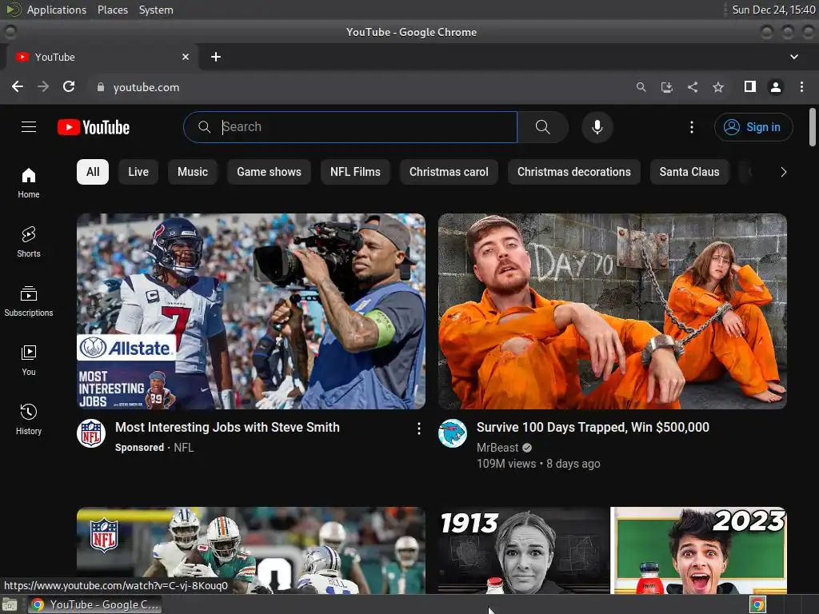Close the YouTube tab

(x=186, y=57)
